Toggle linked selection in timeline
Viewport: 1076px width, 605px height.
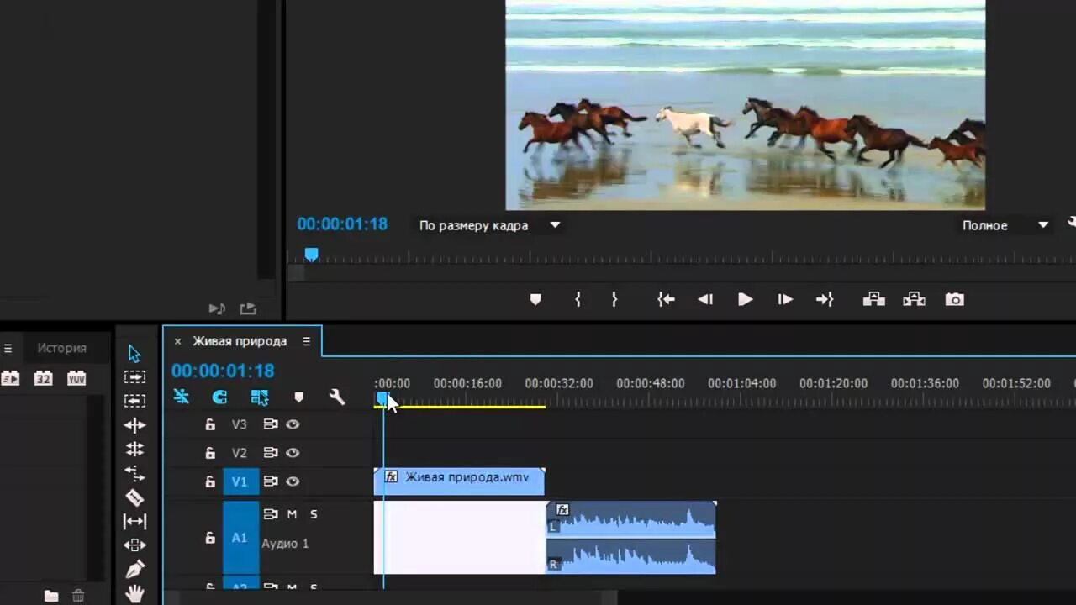tap(260, 397)
